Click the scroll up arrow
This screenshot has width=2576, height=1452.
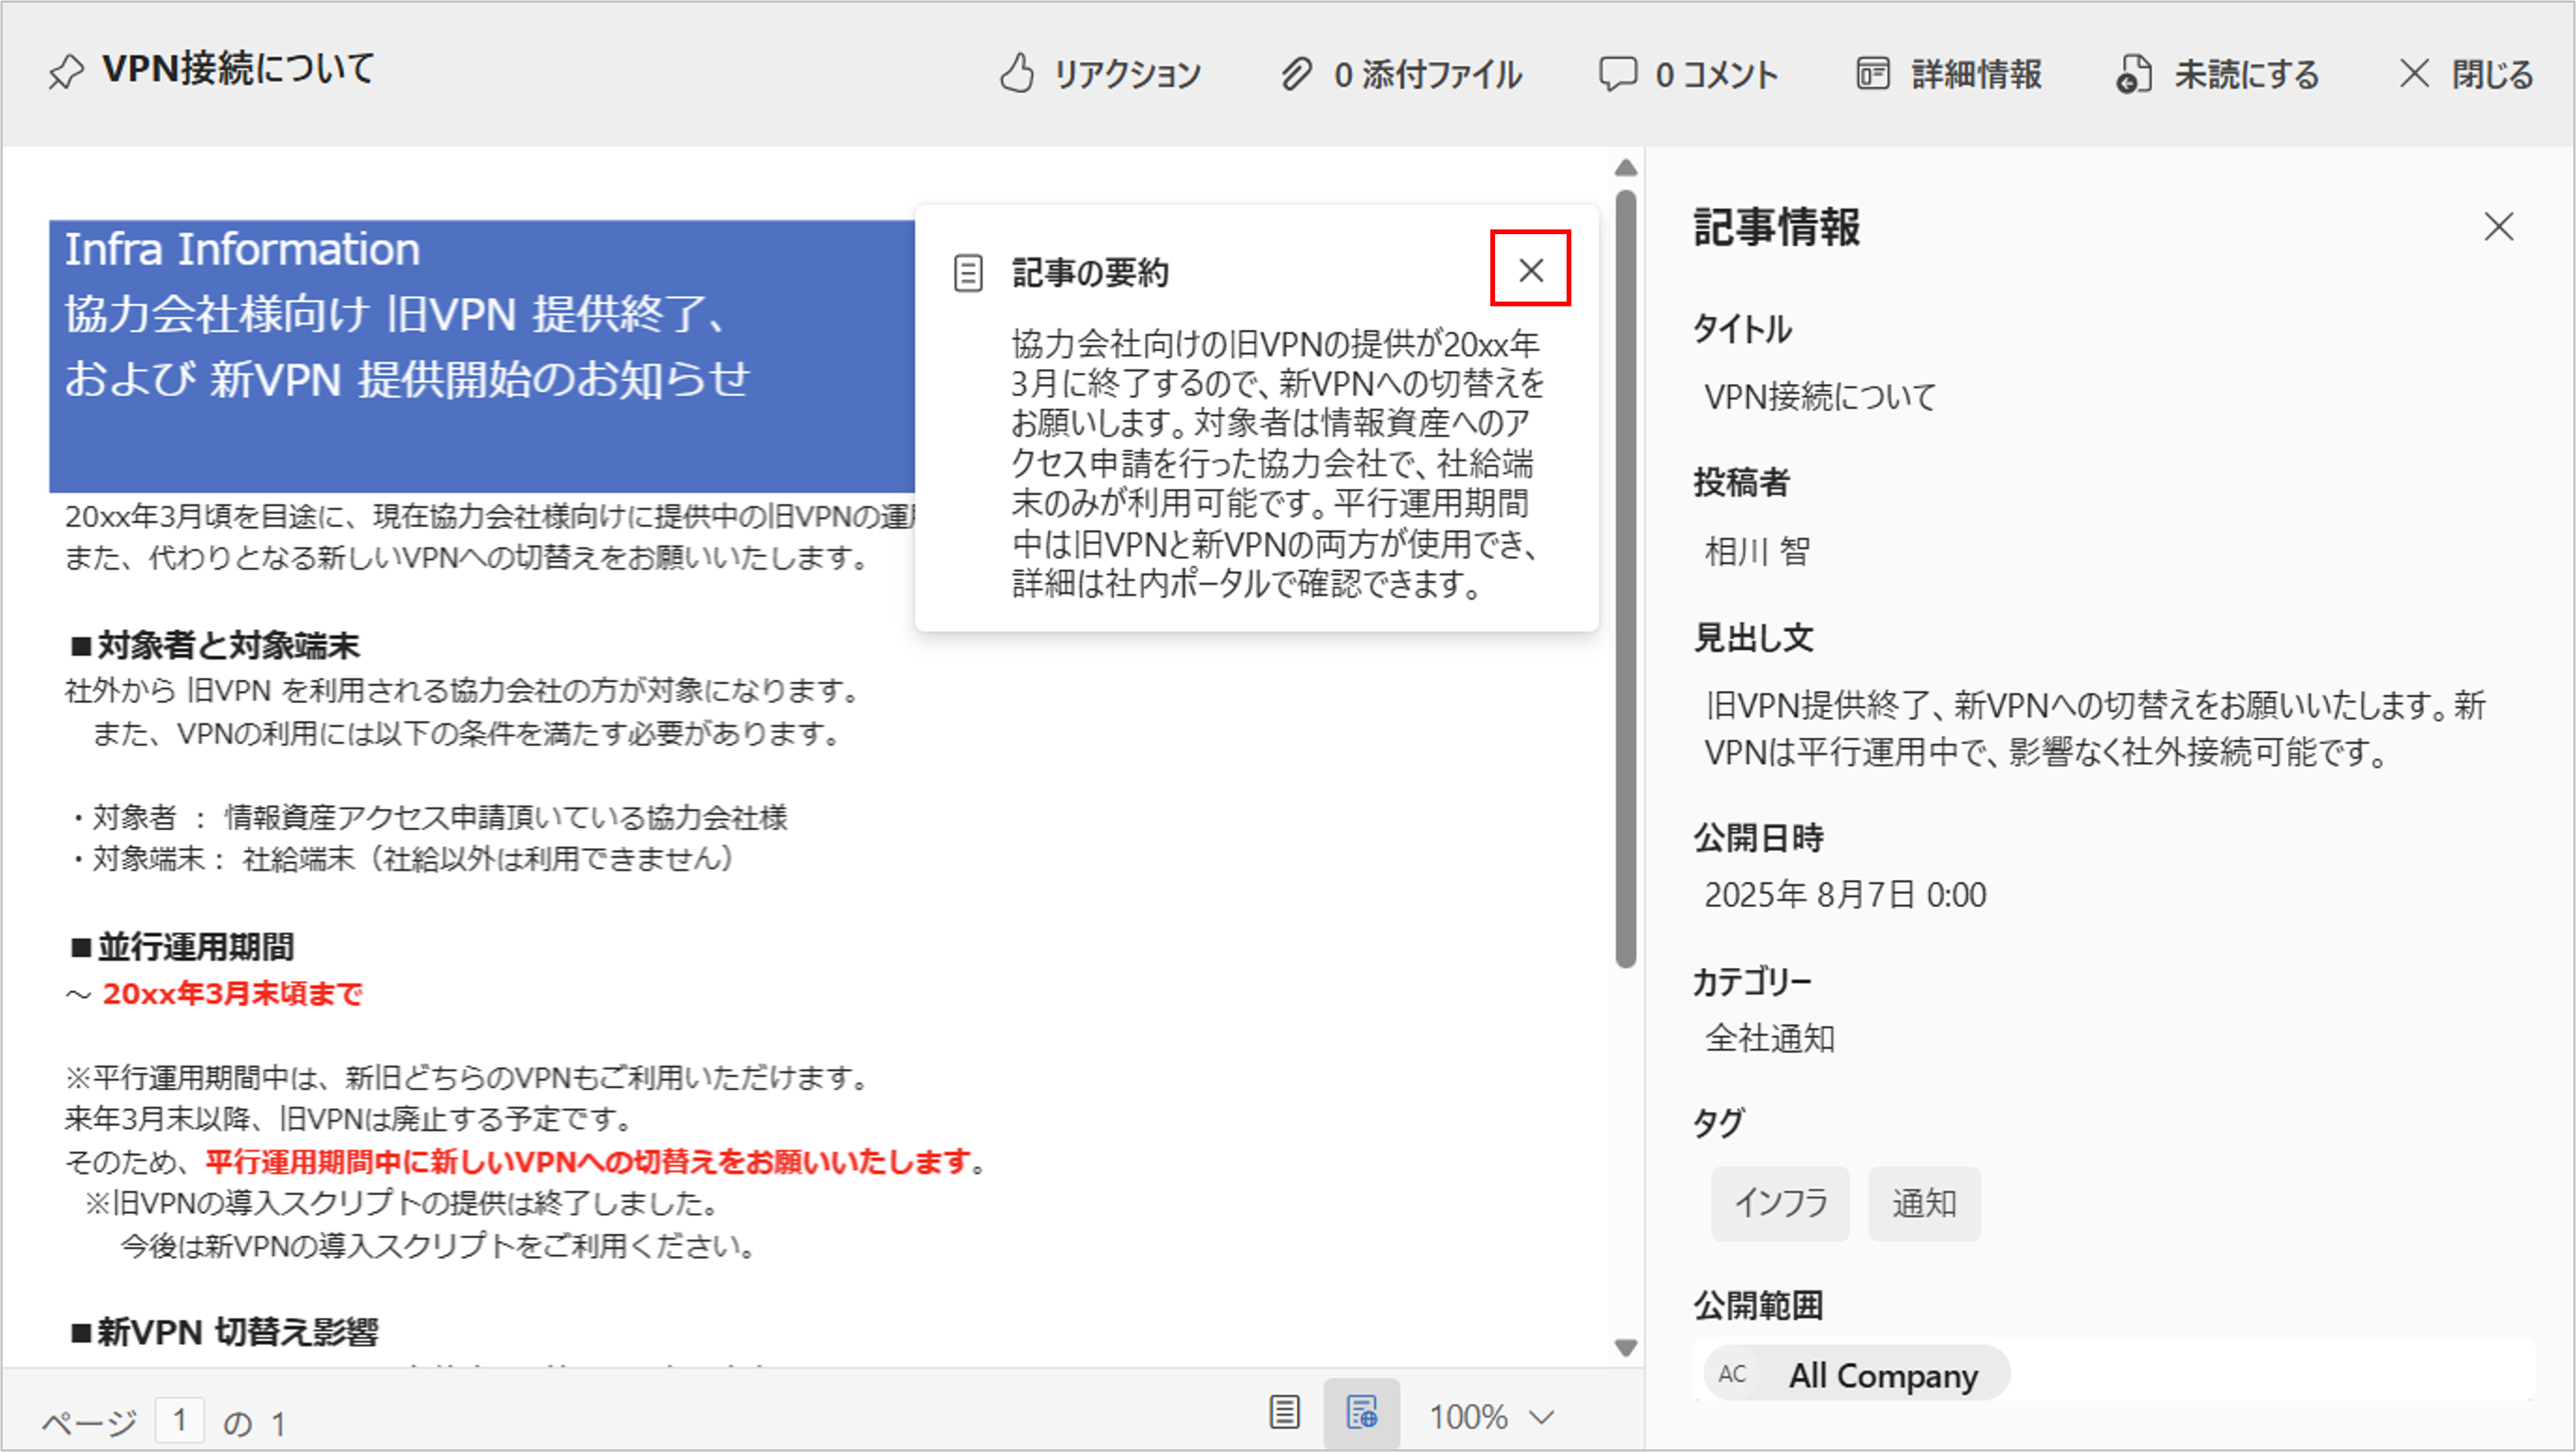[x=1626, y=168]
